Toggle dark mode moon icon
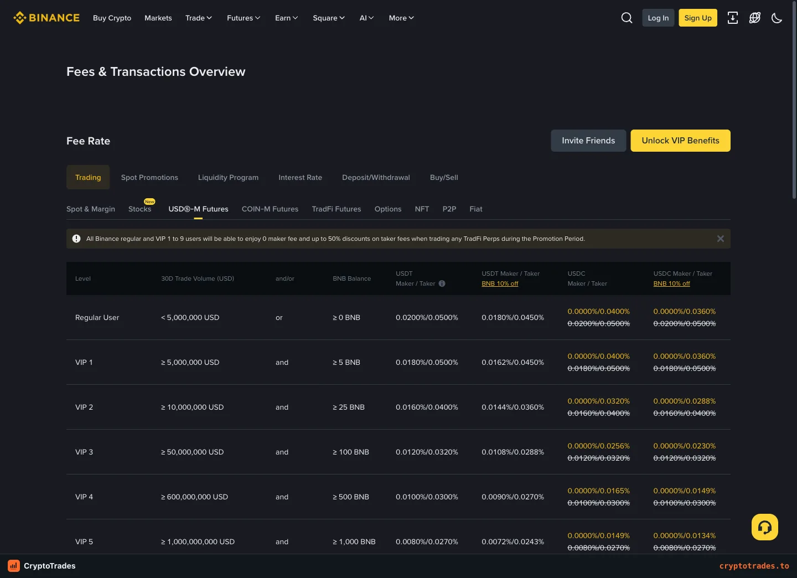The height and width of the screenshot is (578, 797). coord(777,18)
